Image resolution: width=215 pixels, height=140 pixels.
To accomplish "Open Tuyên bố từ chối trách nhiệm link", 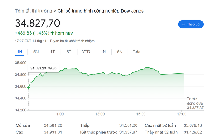I will (x=72, y=41).
